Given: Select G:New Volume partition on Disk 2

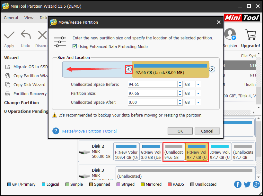Looking at the screenshot, I should (151, 151).
